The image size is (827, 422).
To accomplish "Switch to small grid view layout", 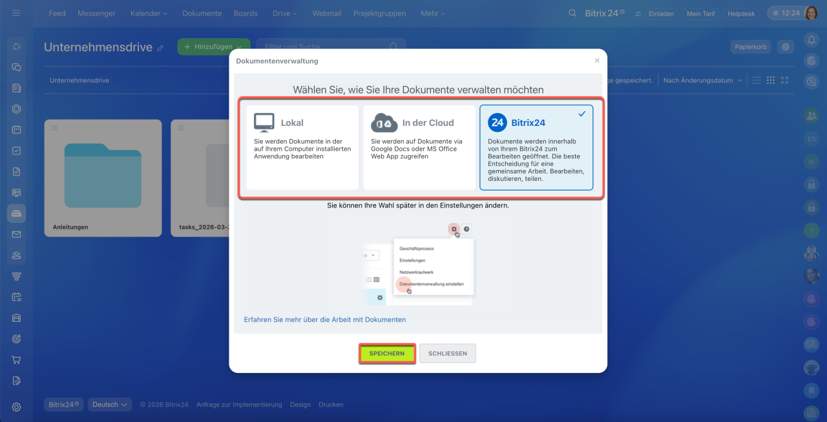I will [771, 80].
